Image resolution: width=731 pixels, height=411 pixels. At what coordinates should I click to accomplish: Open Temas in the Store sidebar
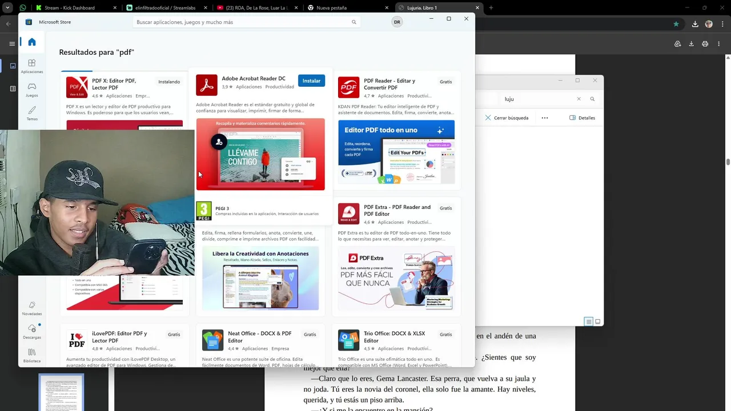pos(32,113)
